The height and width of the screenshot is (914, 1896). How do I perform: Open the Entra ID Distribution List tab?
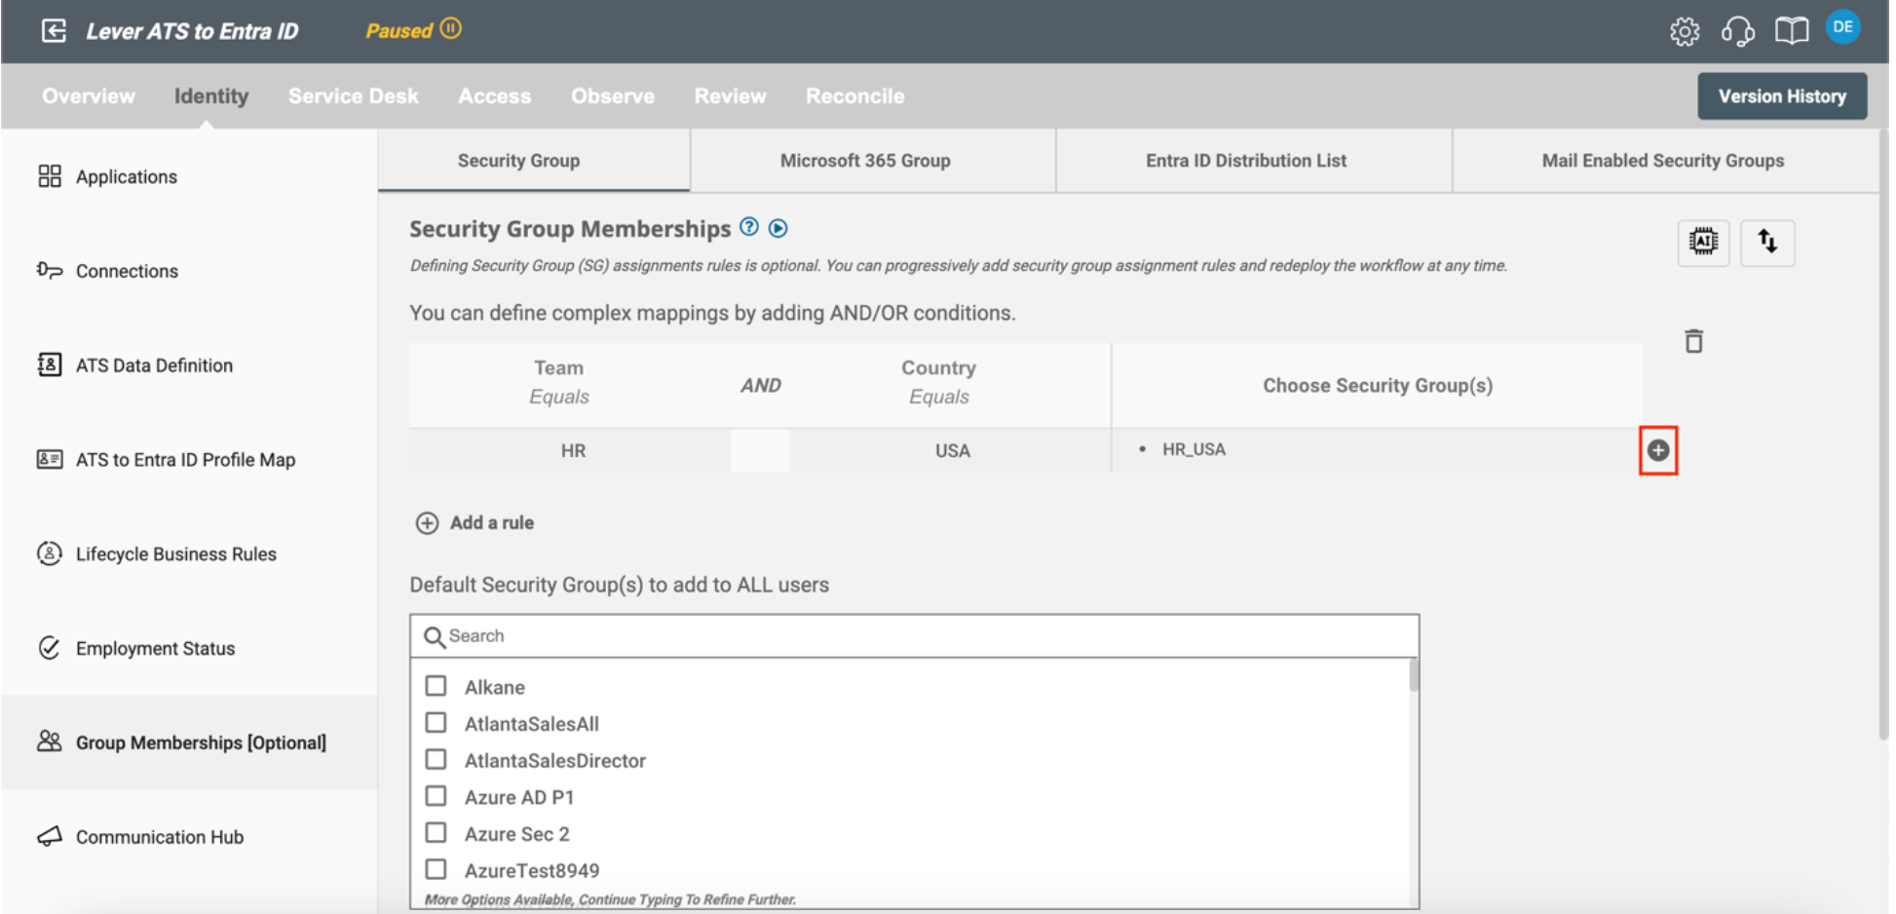coord(1245,161)
